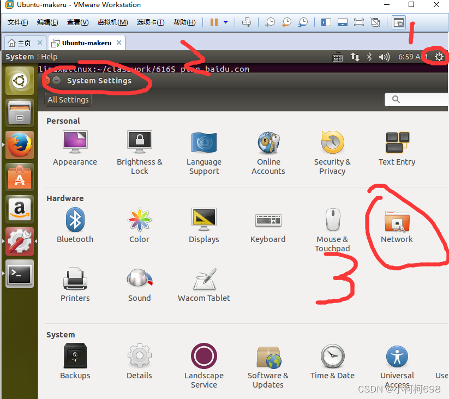Click the console view toolbar button
Screen dimensions: 449x399
click(399, 22)
